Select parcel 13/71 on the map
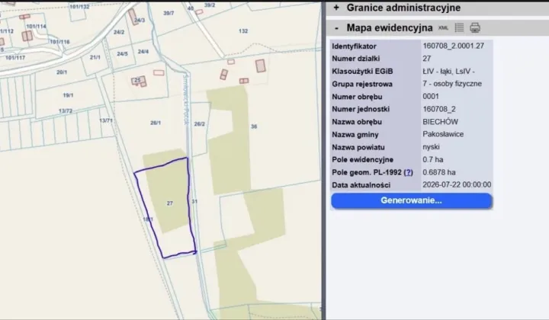The width and height of the screenshot is (549, 320). [x=106, y=120]
